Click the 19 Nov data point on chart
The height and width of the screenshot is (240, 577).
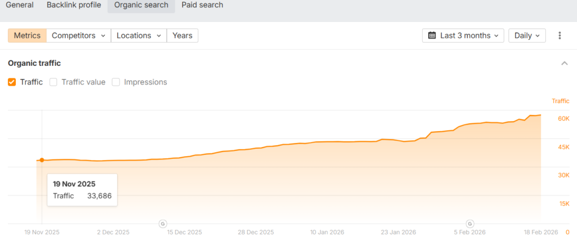click(x=42, y=160)
